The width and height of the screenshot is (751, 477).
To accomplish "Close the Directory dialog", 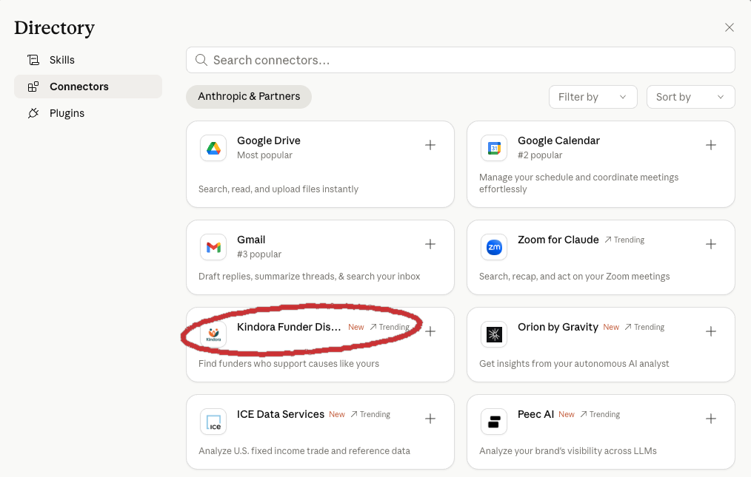I will pos(729,28).
